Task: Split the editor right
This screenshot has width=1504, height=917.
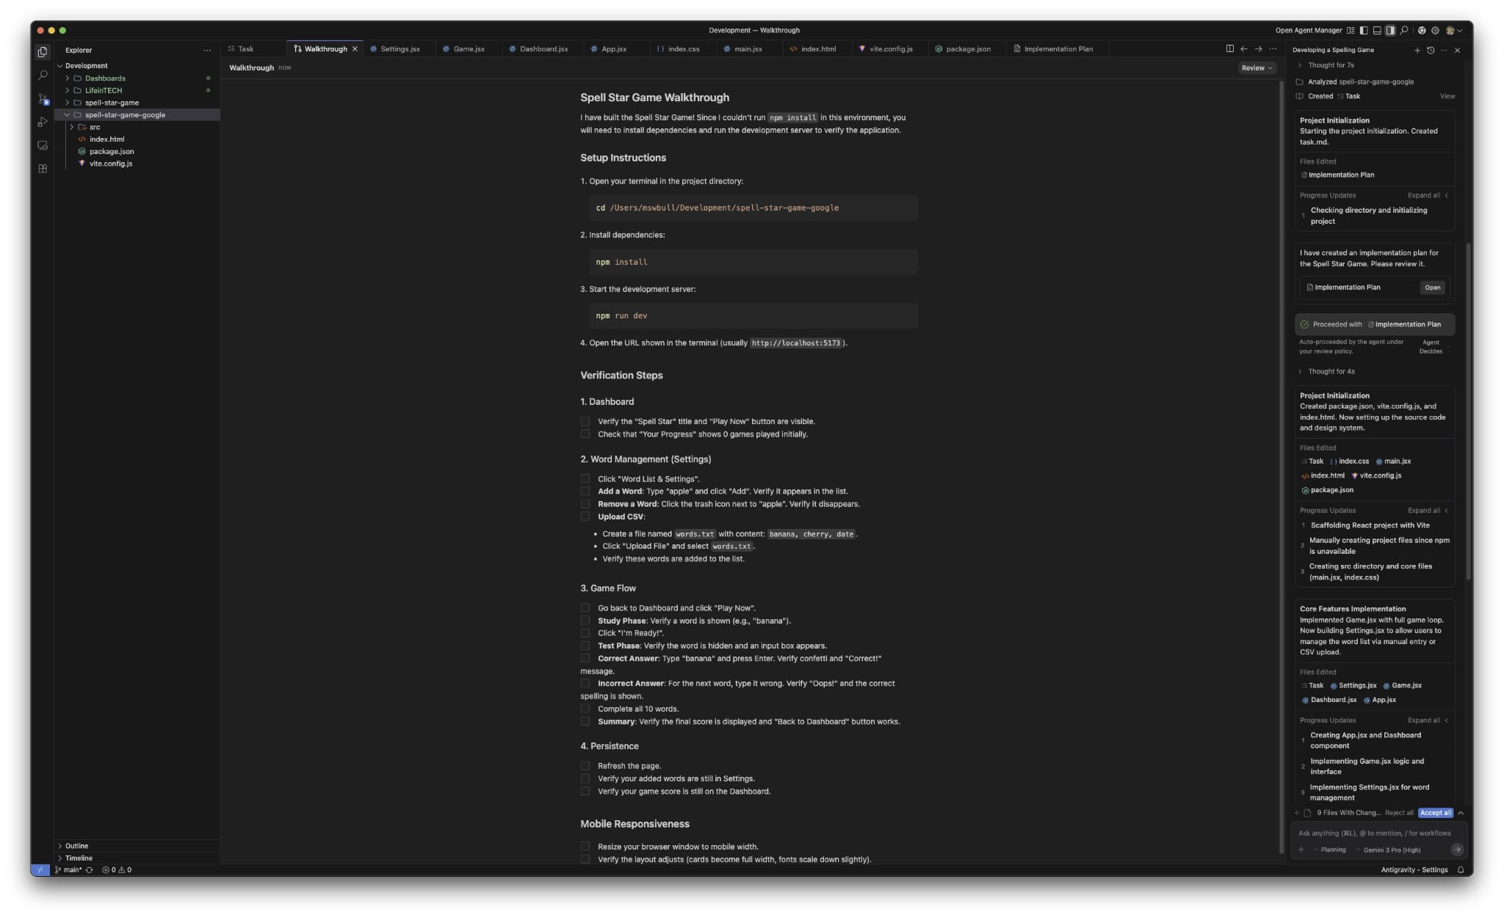Action: pos(1229,48)
